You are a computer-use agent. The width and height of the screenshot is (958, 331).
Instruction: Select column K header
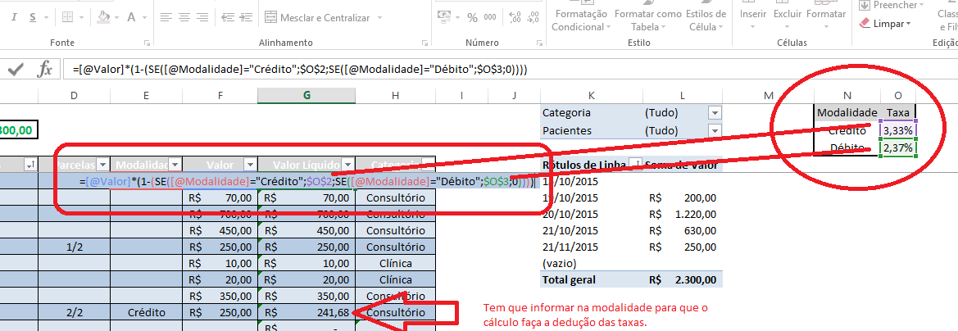click(x=591, y=95)
